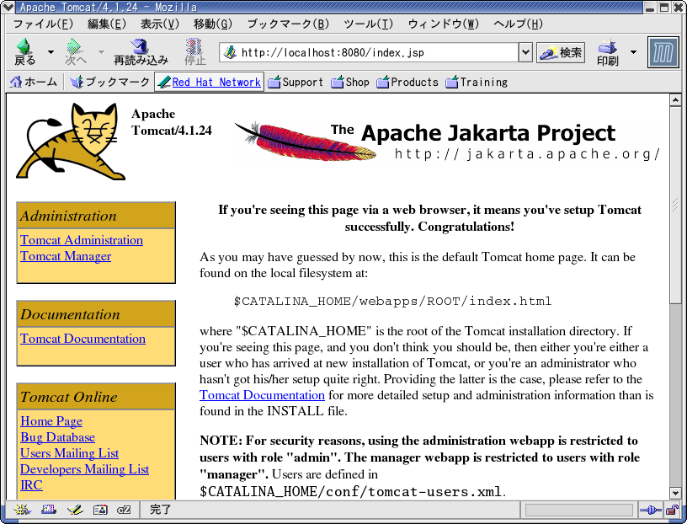Image resolution: width=687 pixels, height=524 pixels.
Task: Click the vertical scrollbar thumb
Action: click(x=675, y=205)
